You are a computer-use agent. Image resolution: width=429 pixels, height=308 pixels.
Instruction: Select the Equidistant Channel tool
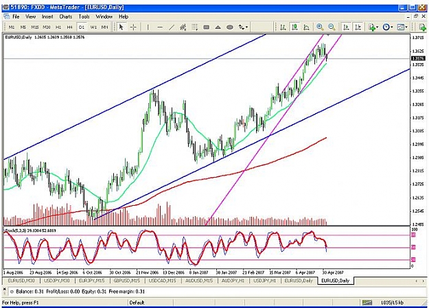point(183,27)
